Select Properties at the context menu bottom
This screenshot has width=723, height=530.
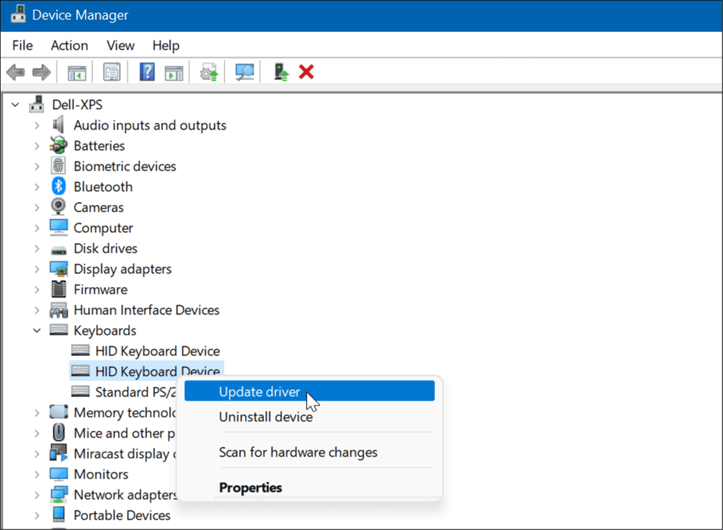(x=250, y=487)
